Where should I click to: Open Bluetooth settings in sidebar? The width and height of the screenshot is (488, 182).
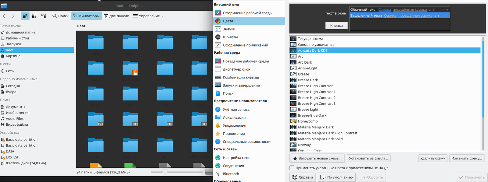[231, 174]
